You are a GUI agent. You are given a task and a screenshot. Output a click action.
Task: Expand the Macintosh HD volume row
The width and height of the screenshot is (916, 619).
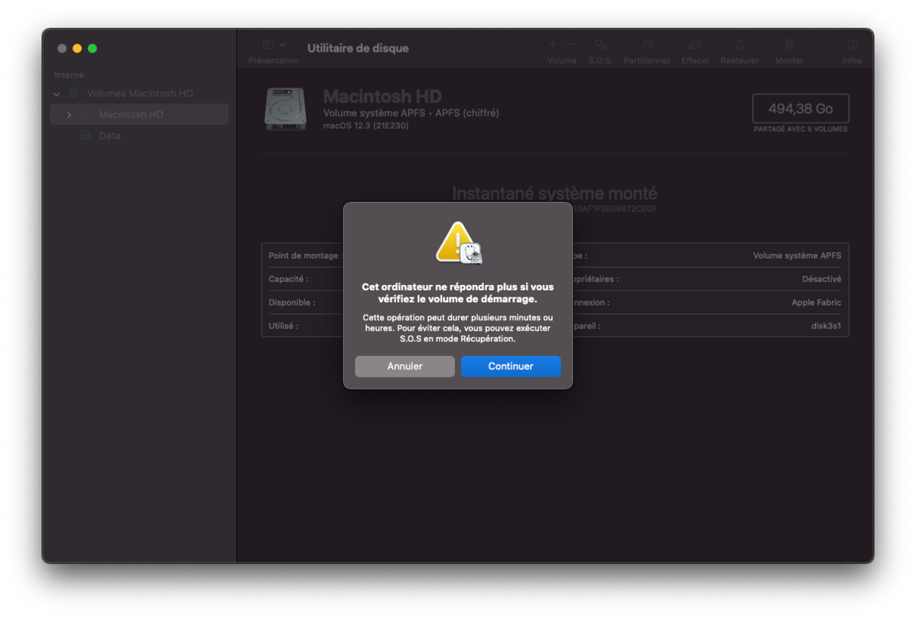[x=69, y=115]
